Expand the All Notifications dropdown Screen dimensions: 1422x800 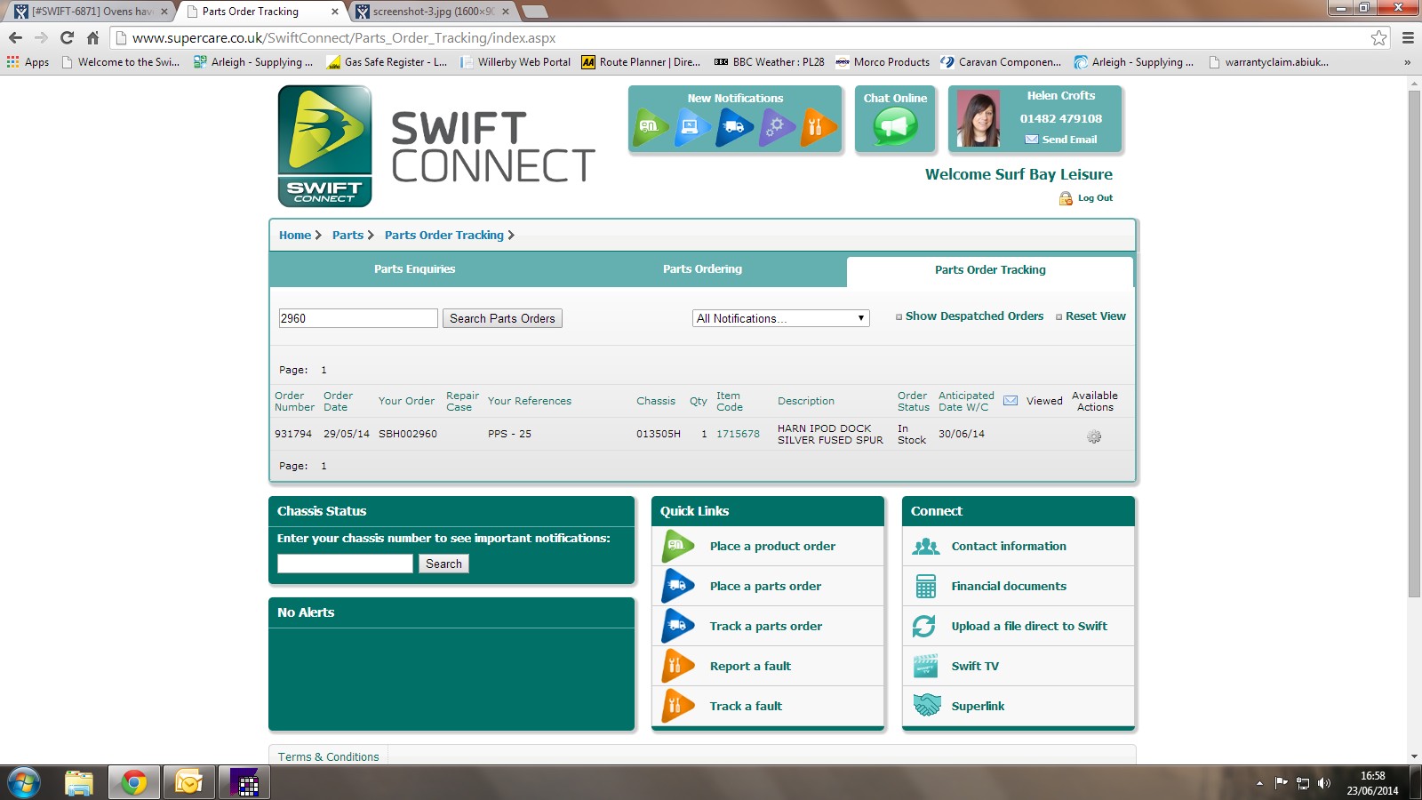(x=780, y=318)
